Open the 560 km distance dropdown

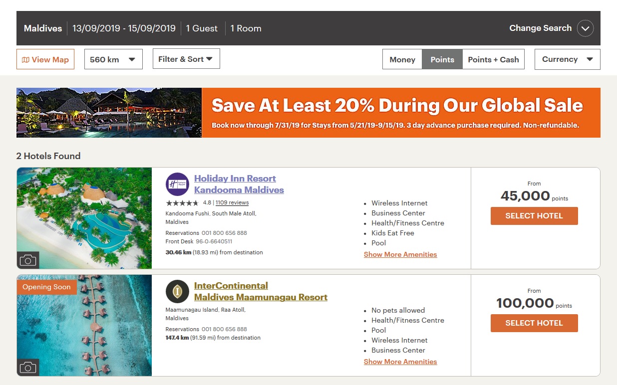(113, 59)
